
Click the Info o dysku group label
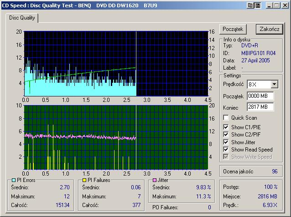(x=237, y=40)
